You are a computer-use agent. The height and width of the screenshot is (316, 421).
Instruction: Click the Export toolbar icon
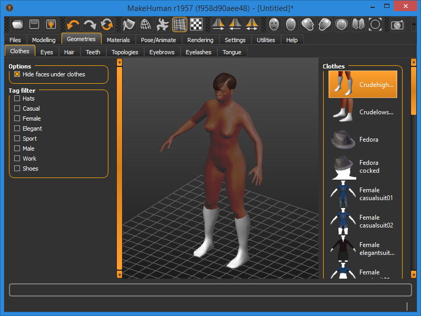coord(51,24)
